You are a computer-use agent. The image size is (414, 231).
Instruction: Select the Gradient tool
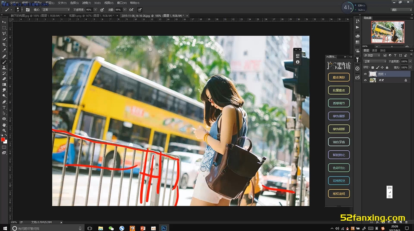coord(4,85)
